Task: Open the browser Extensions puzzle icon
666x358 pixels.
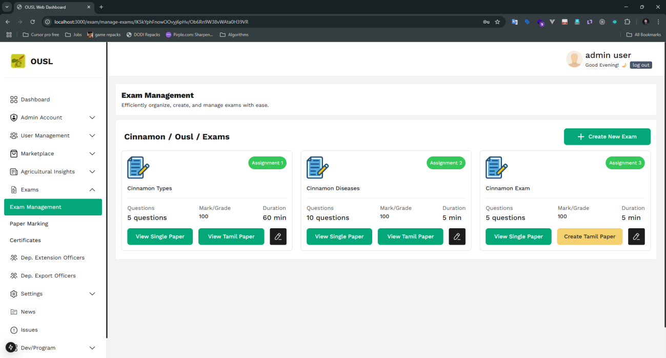Action: click(x=627, y=22)
